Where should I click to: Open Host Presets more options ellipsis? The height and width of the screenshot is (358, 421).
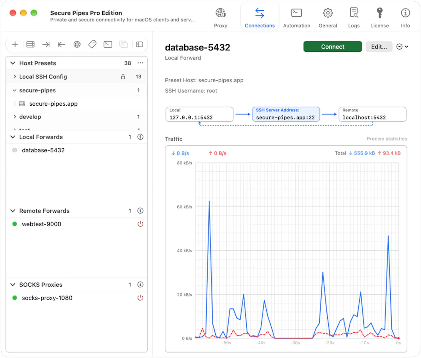coord(140,63)
